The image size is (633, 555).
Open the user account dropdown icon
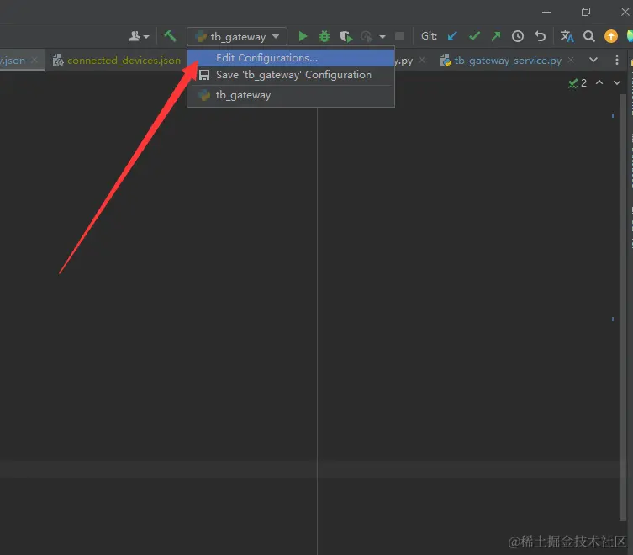point(139,36)
